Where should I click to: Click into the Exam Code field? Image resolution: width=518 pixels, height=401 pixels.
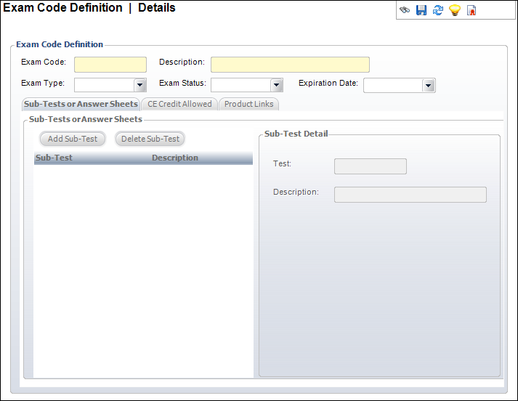click(110, 65)
